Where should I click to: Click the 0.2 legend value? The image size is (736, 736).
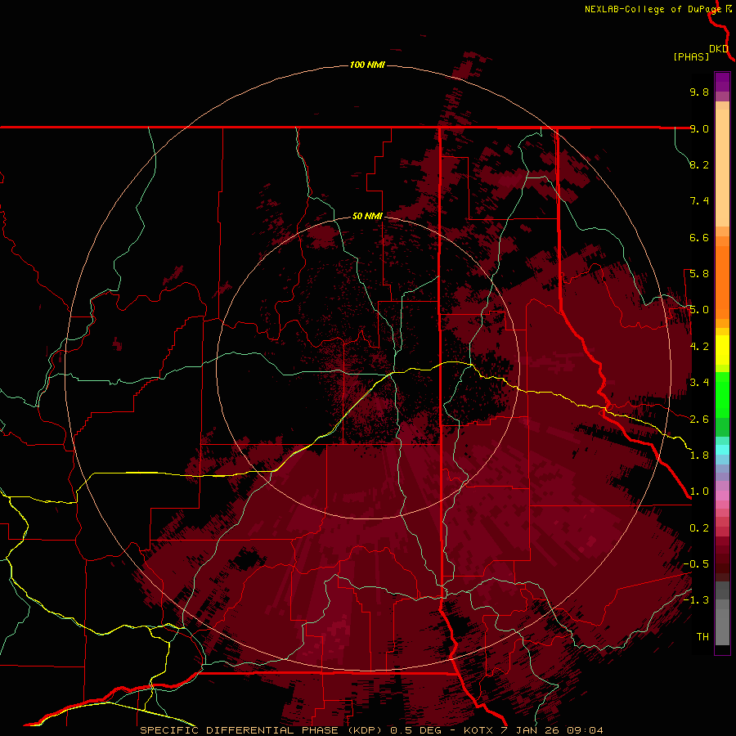click(x=699, y=528)
